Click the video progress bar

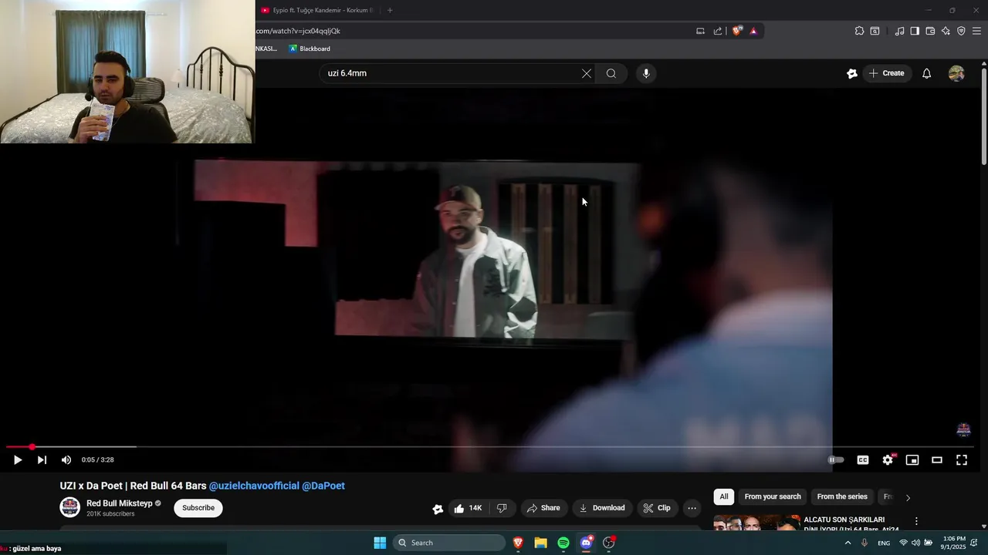click(491, 447)
